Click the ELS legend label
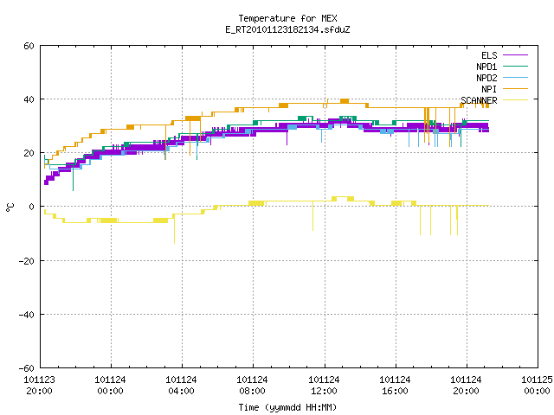 tap(489, 55)
